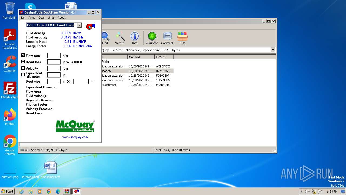Click the Flow rate cfm input field

point(54,56)
